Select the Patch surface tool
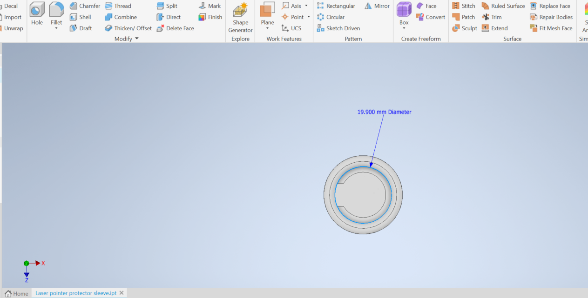Image resolution: width=588 pixels, height=298 pixels. click(x=464, y=17)
